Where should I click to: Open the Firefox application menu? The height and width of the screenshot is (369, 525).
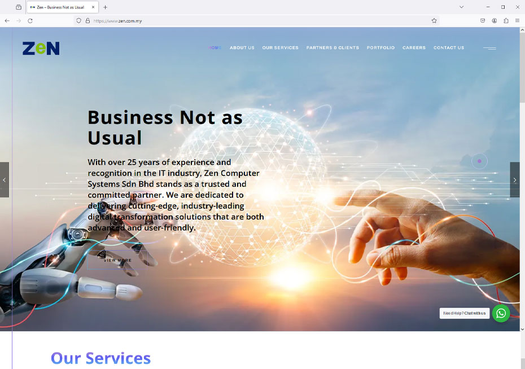(x=517, y=21)
